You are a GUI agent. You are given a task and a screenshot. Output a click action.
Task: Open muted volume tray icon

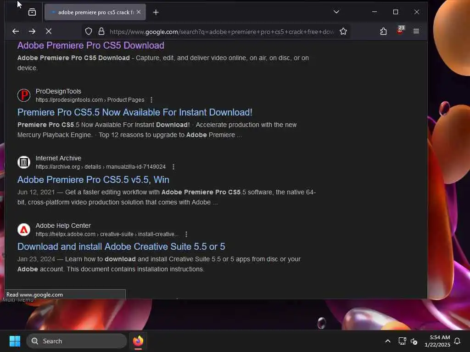pyautogui.click(x=414, y=341)
